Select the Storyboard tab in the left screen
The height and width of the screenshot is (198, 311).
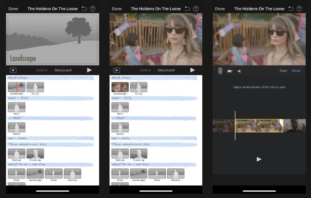[63, 70]
